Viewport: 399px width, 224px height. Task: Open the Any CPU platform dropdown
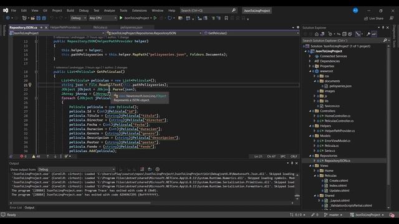[x=103, y=18]
